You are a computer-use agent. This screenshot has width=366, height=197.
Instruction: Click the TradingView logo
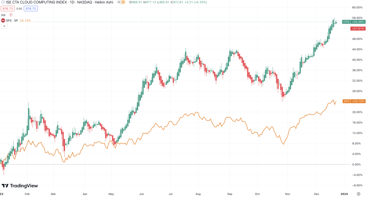pyautogui.click(x=20, y=186)
